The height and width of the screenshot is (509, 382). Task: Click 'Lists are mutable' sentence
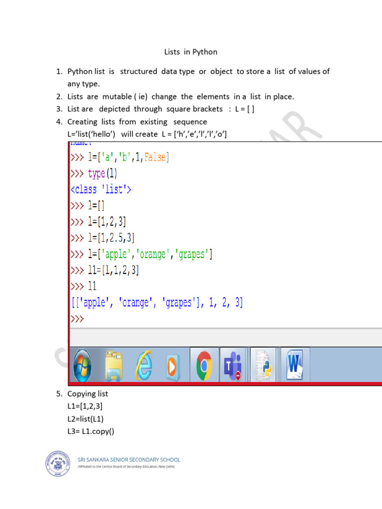181,97
